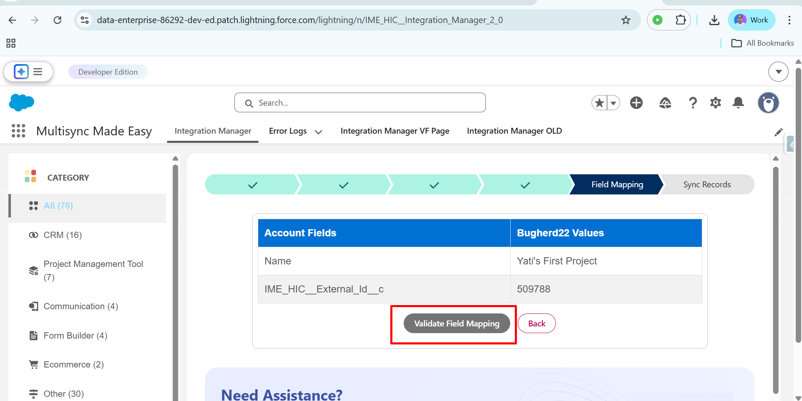Screen dimensions: 802x401
Task: Go back in browser history
Action: (13, 20)
